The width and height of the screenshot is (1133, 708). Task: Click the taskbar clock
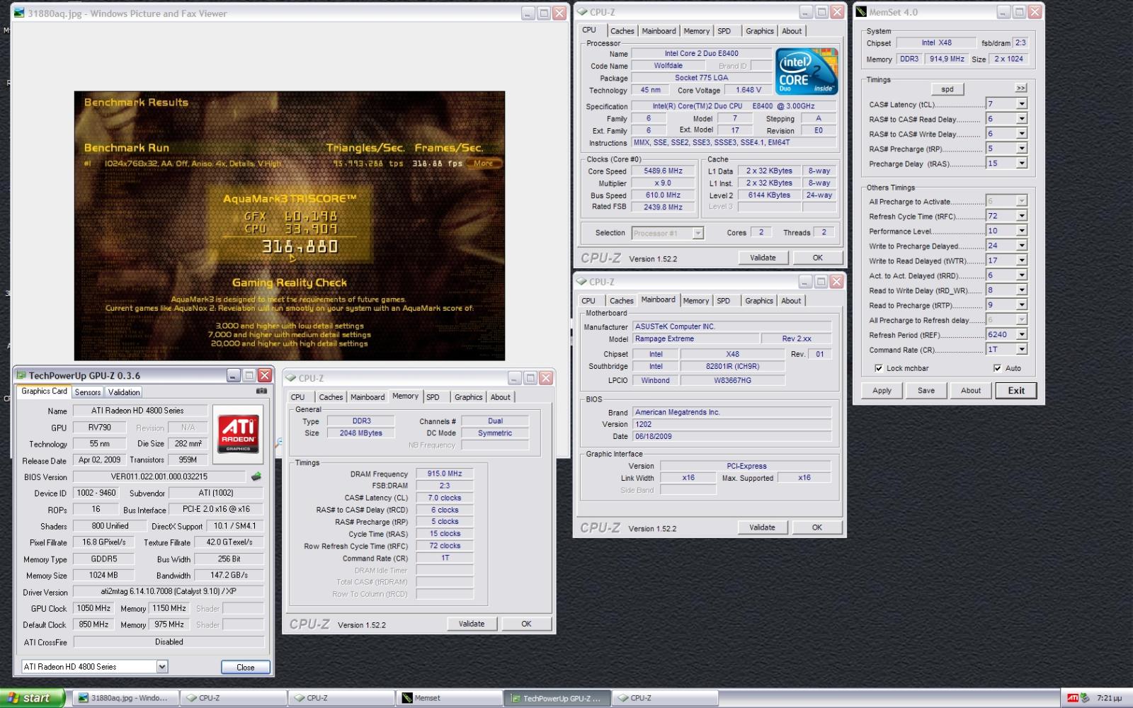pos(1109,698)
